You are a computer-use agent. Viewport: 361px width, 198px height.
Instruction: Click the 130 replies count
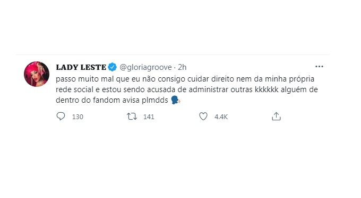click(78, 117)
